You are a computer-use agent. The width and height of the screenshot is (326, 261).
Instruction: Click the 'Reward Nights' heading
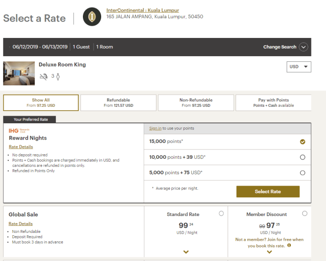(x=28, y=138)
